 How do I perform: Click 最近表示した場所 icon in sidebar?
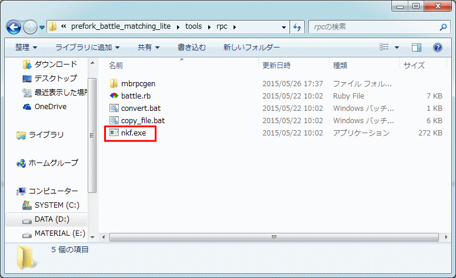coord(26,93)
